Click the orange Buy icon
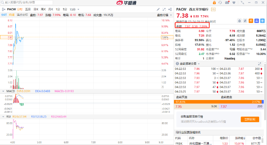Viewport: 267px width, 145px height. click(x=251, y=21)
